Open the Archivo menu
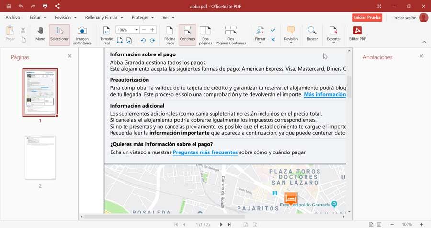 click(x=12, y=17)
